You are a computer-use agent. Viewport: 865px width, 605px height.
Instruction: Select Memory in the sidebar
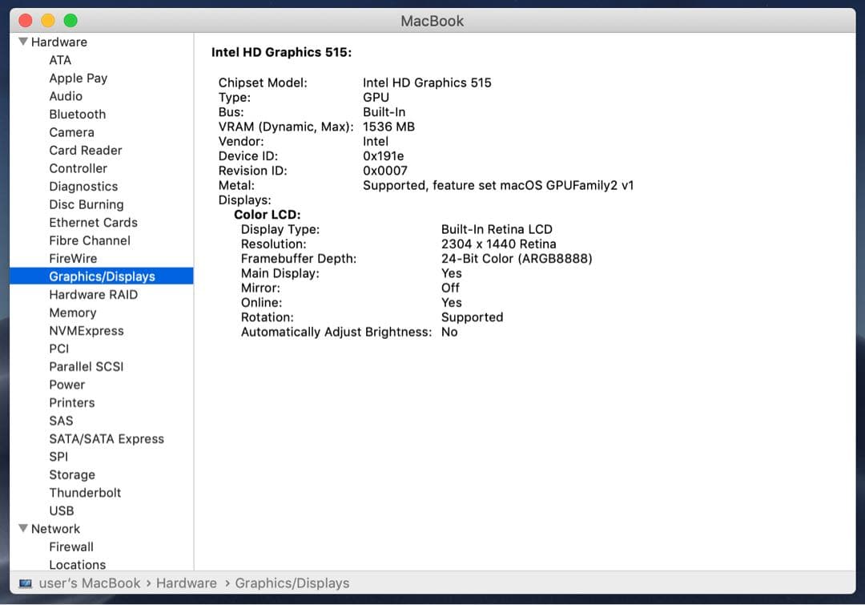(72, 313)
